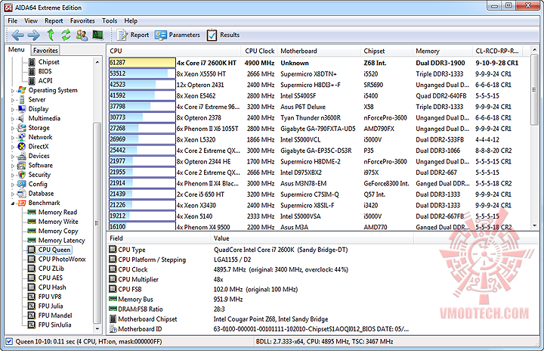This screenshot has height=351, width=544.
Task: Select ACPI tree item
Action: tap(45, 81)
